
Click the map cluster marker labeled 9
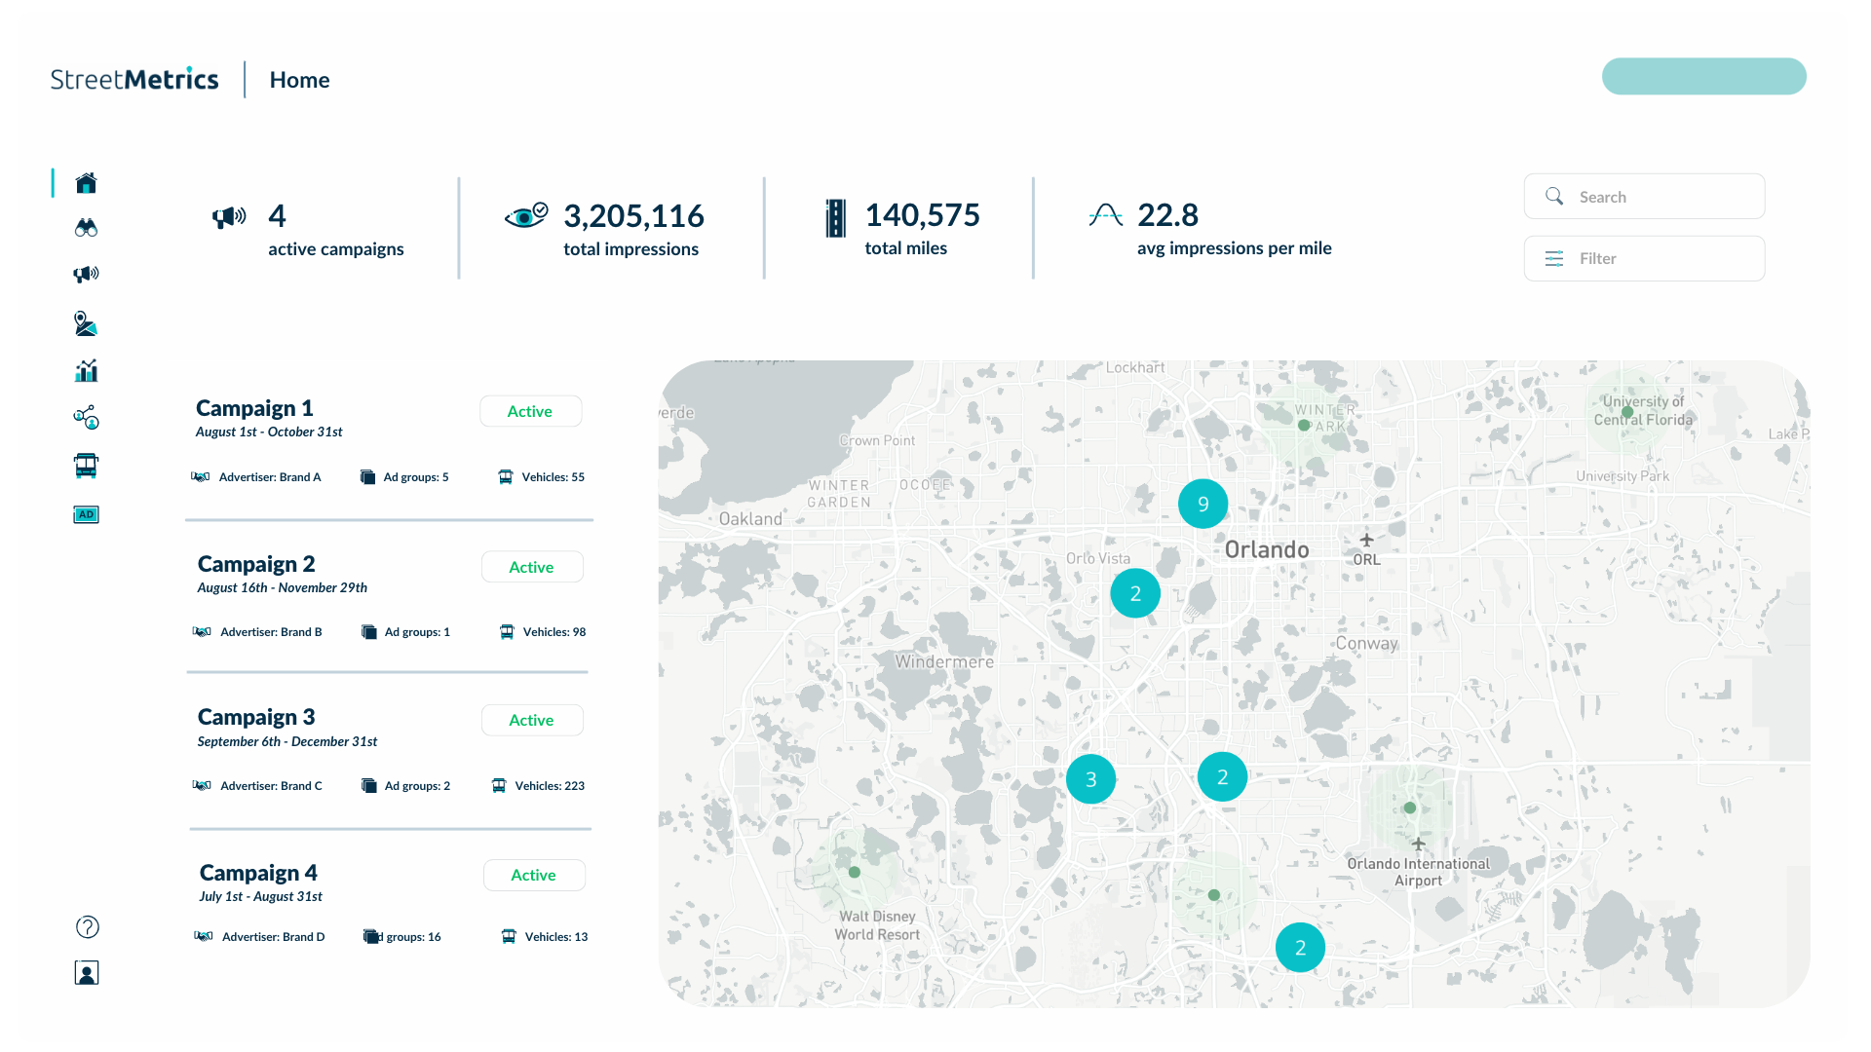click(x=1203, y=504)
